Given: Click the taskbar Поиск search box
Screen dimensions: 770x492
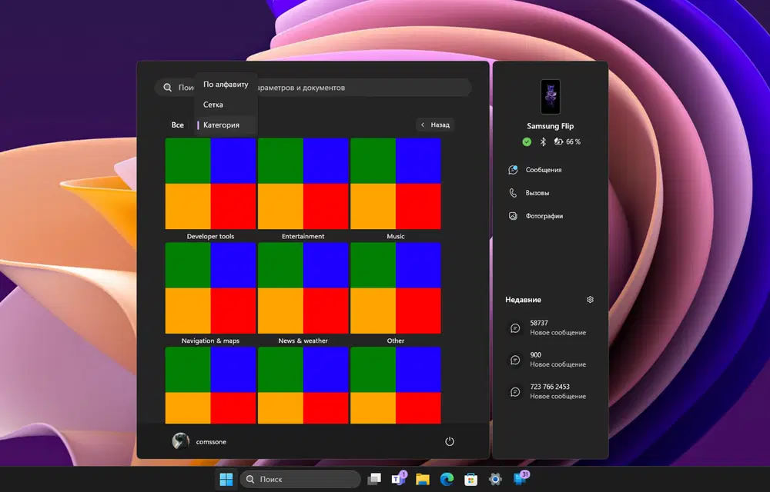Looking at the screenshot, I should tap(300, 479).
